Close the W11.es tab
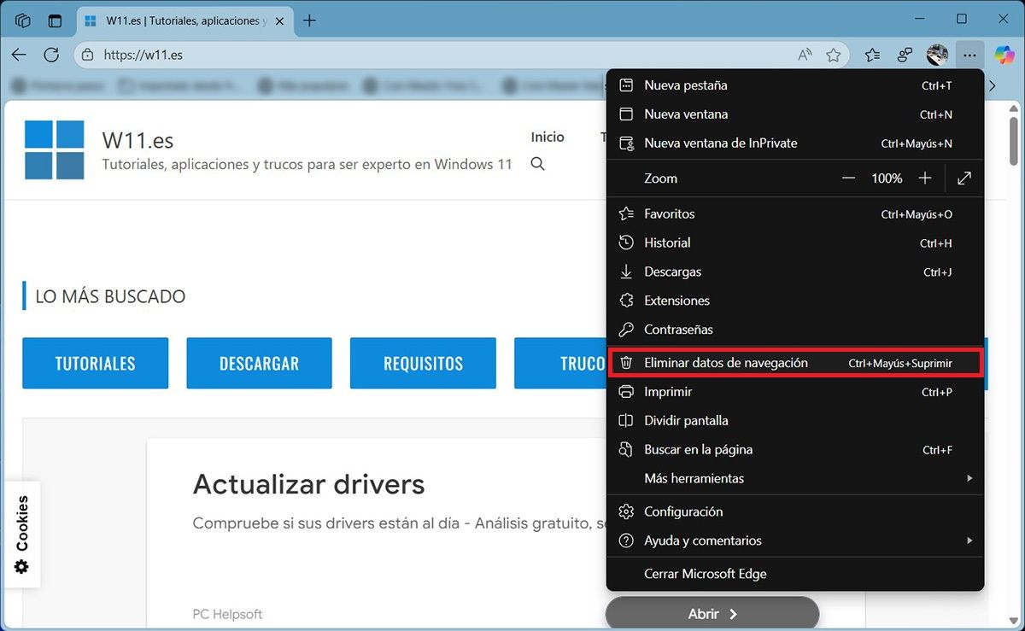Screen dimensions: 1025x631 (278, 20)
